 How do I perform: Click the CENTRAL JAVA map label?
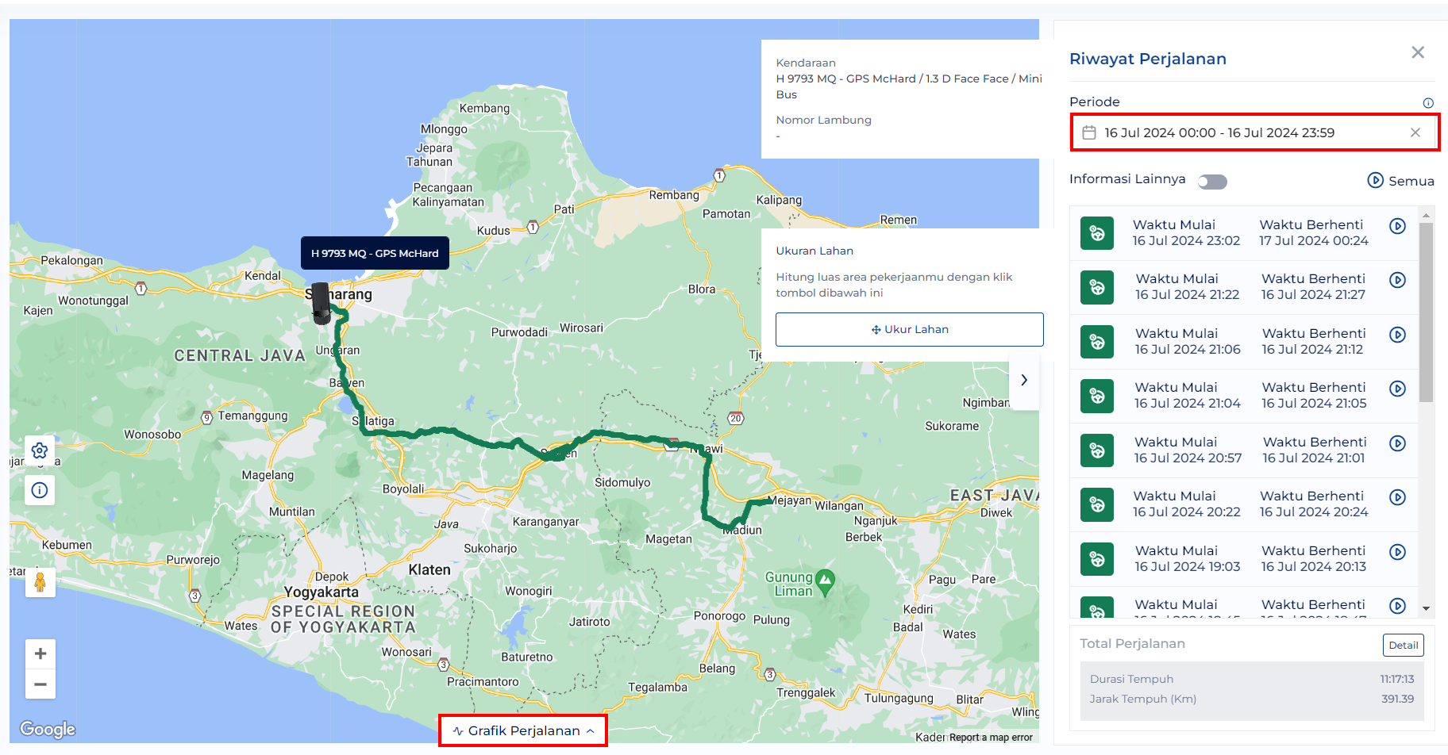point(240,356)
